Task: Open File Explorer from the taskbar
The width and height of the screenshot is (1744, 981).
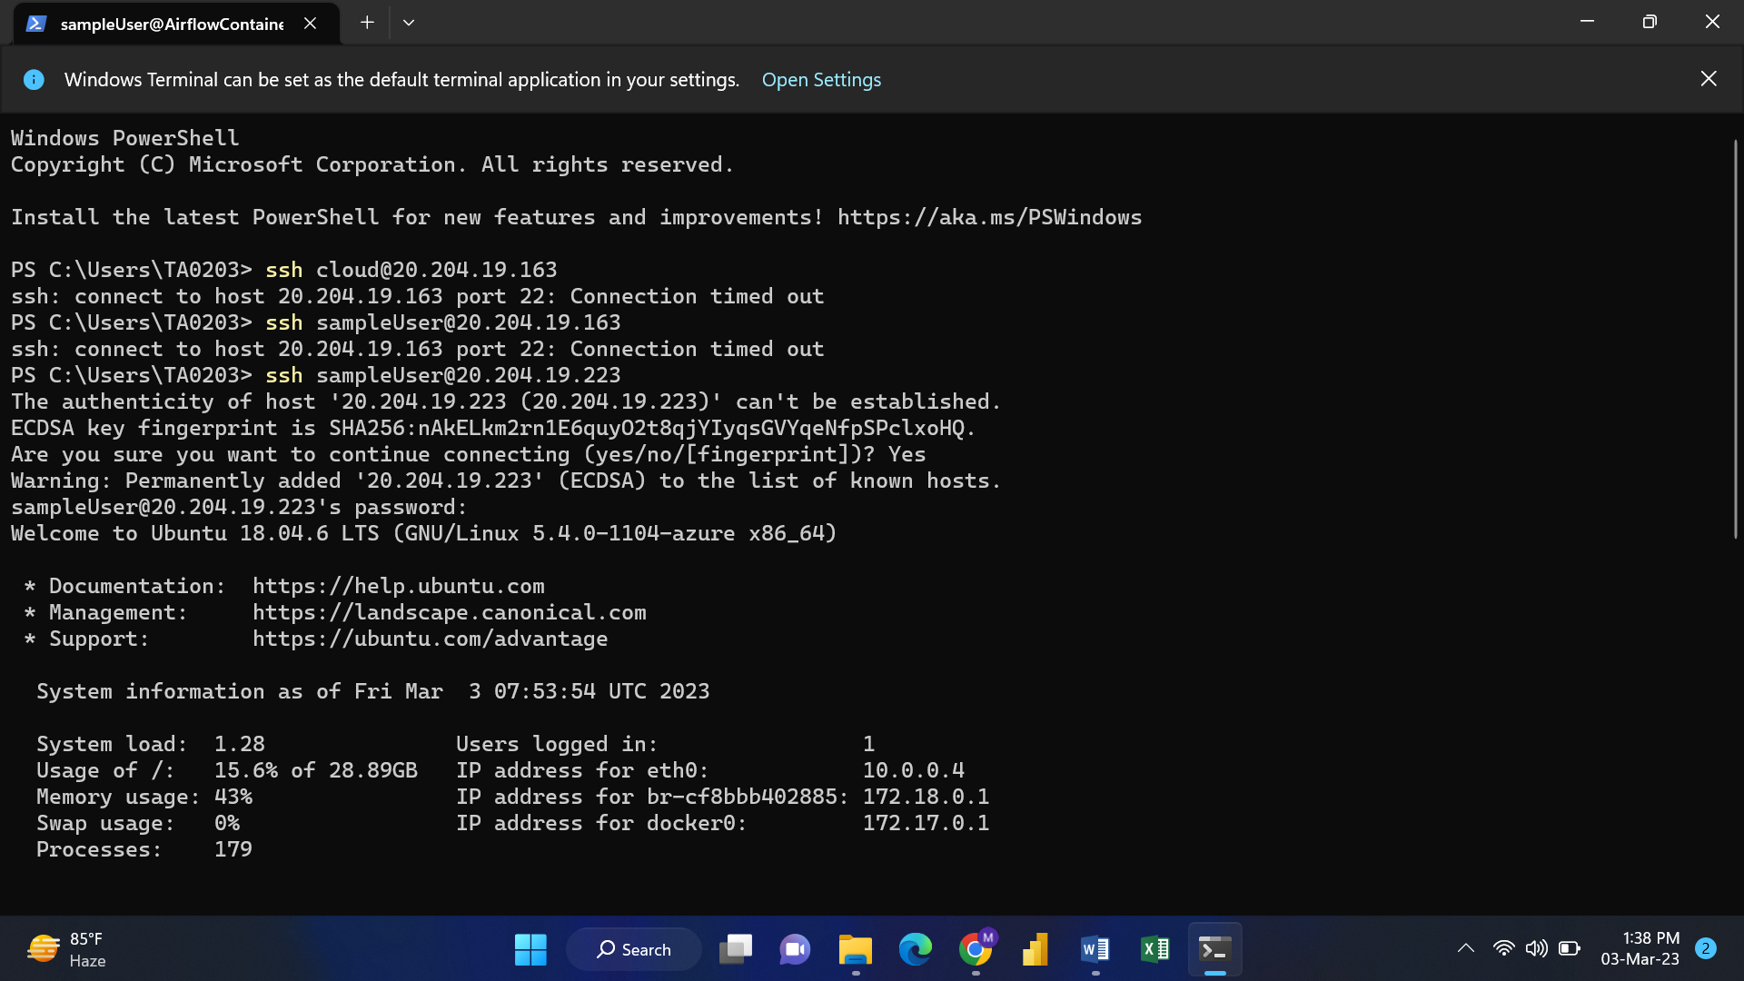Action: click(856, 950)
